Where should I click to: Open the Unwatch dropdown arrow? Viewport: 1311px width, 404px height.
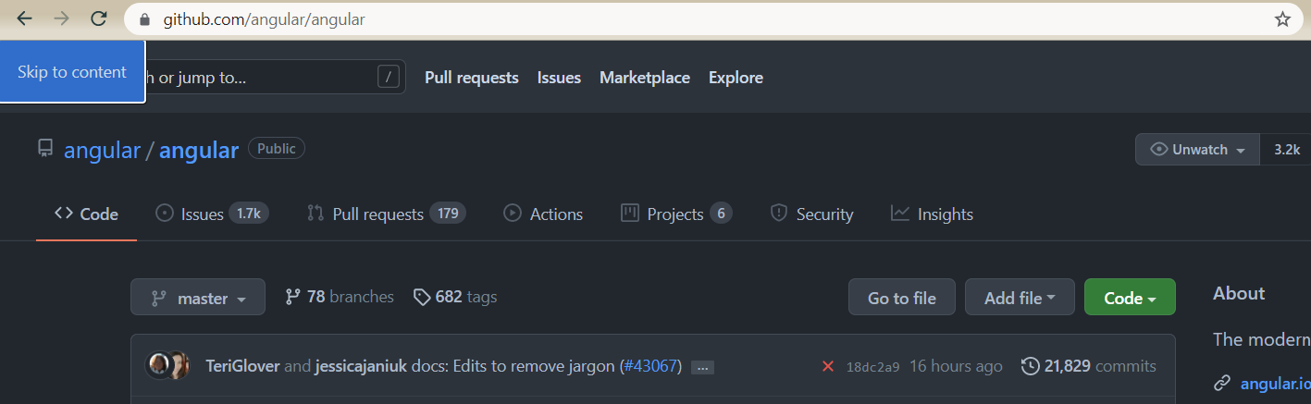[x=1241, y=151]
